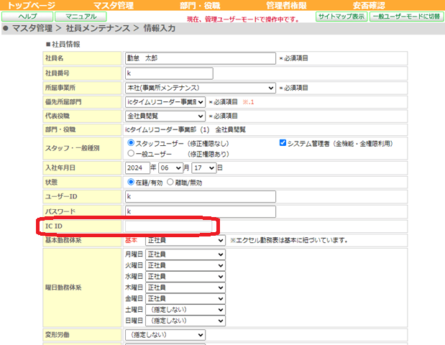Focus the 社員名 text field

[x=201, y=58]
